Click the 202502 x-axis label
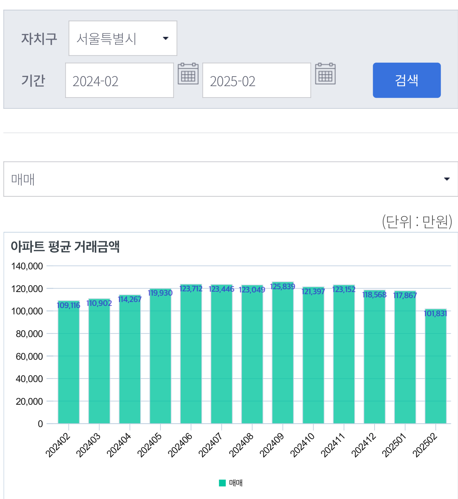 click(425, 445)
